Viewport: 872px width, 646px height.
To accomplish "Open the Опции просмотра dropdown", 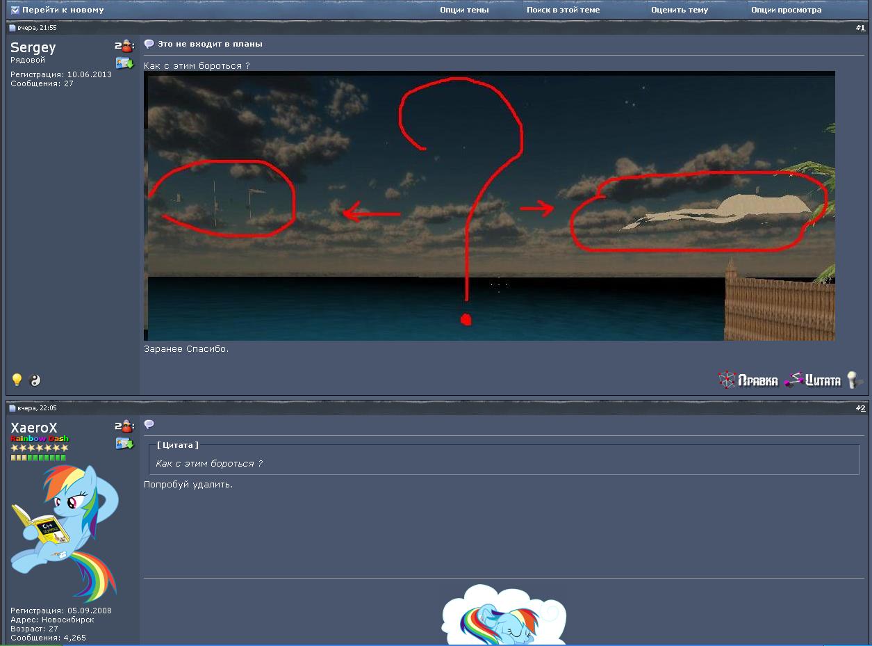I will [x=786, y=10].
